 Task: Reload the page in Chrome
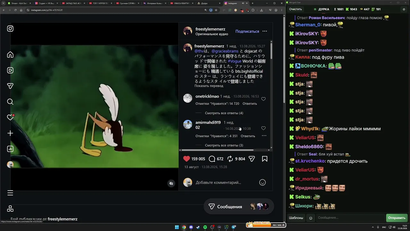15,10
